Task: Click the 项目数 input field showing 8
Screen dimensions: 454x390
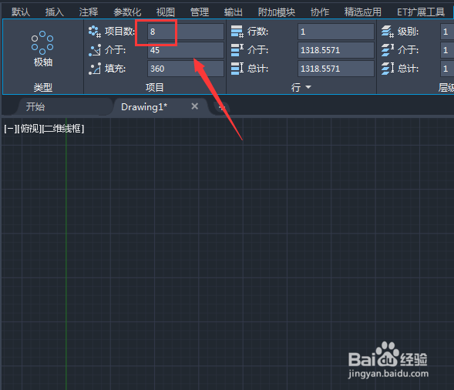Action: [x=186, y=32]
